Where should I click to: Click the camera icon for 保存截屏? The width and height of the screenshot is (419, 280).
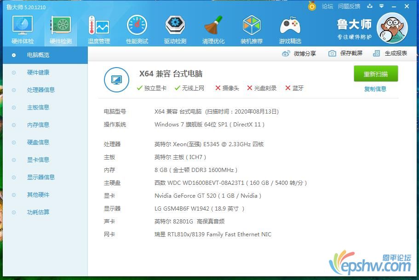point(332,53)
